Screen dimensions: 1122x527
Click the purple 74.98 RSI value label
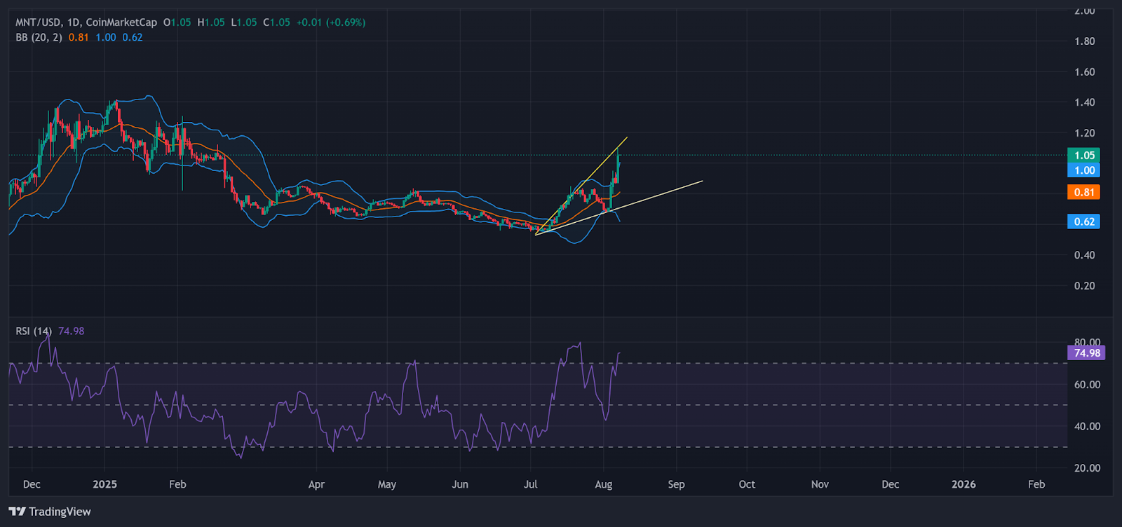(1086, 353)
